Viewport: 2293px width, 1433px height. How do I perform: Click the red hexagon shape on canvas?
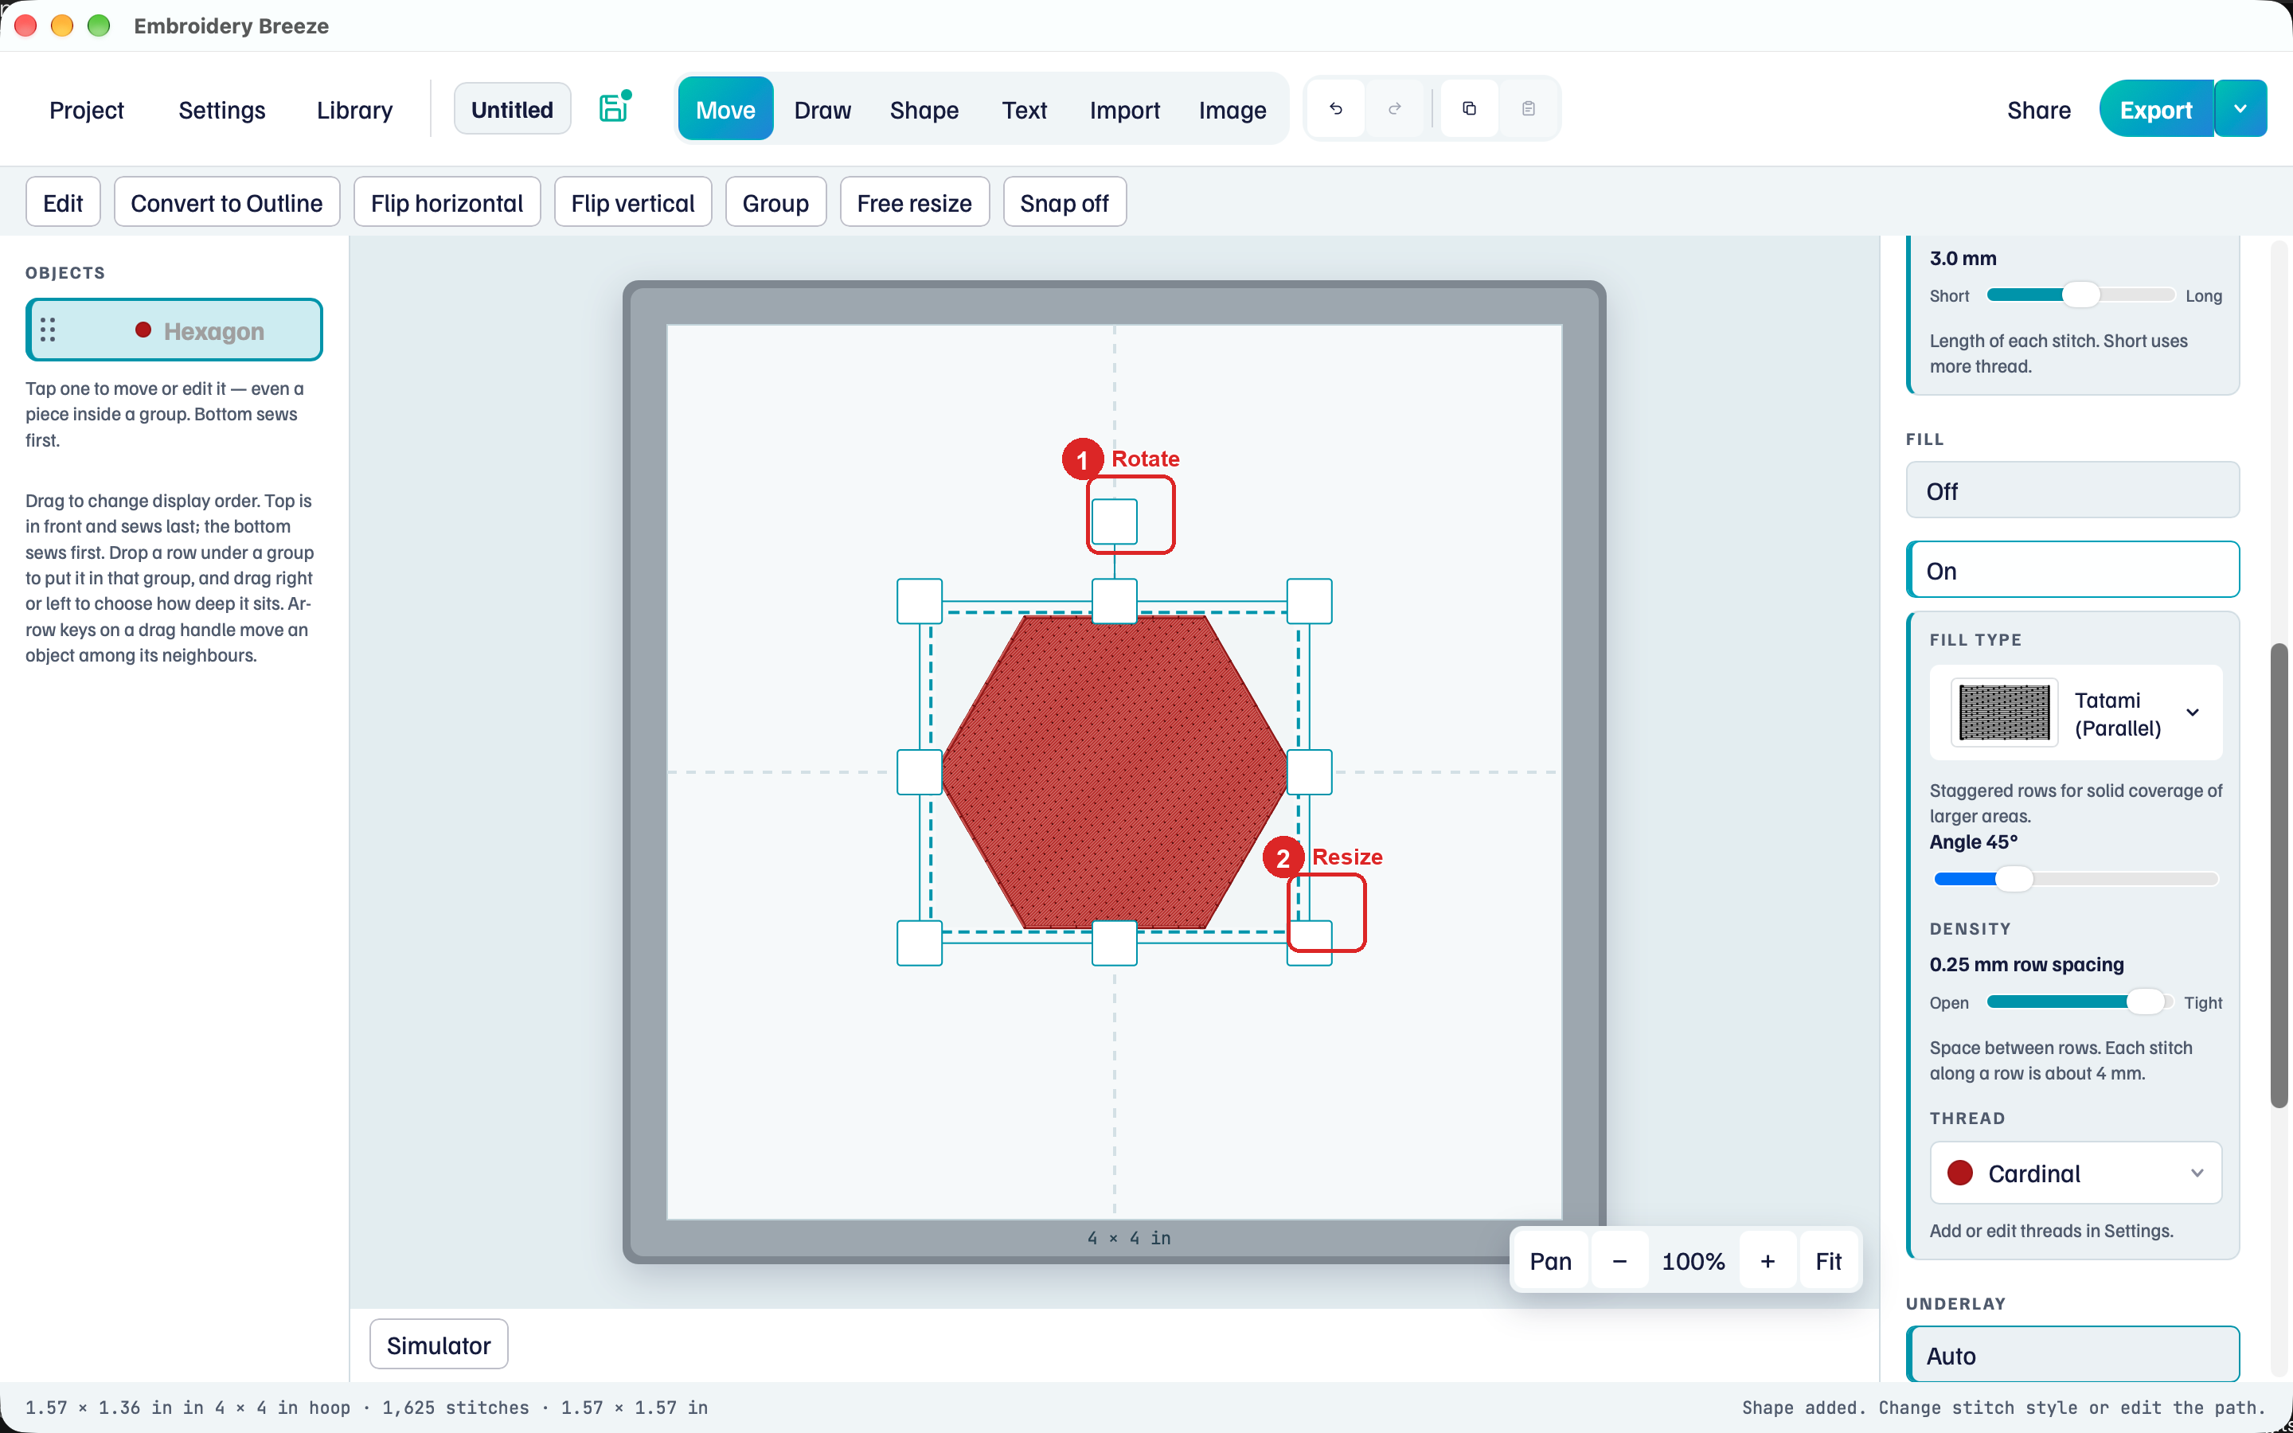click(x=1115, y=771)
